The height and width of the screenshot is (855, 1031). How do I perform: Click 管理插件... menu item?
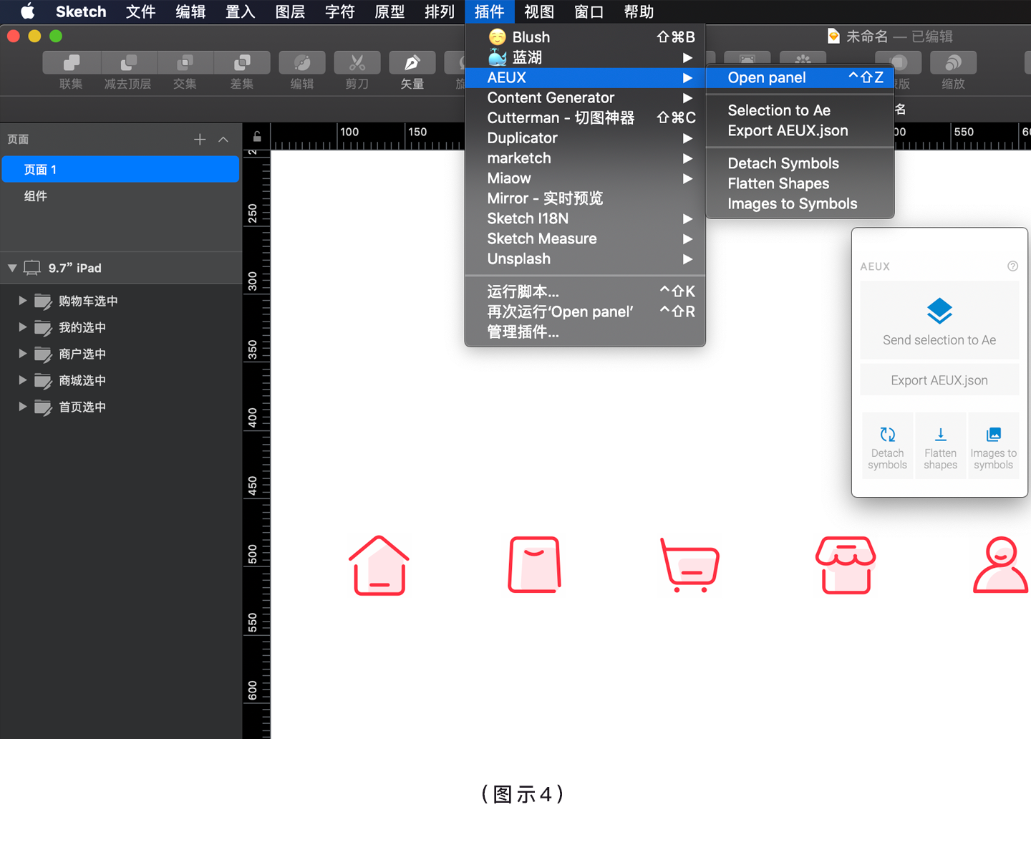click(x=585, y=332)
